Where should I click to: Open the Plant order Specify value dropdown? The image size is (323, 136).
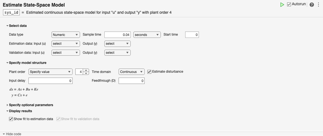(50, 72)
